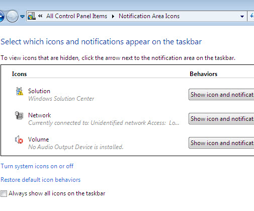
Task: Click the refresh icon beside address bar
Action: pos(251,16)
